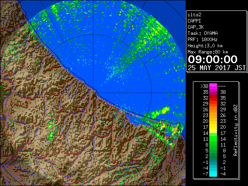This screenshot has height=186, width=248.
Task: Click 'Task: OYAMA' label
Action: (x=203, y=33)
